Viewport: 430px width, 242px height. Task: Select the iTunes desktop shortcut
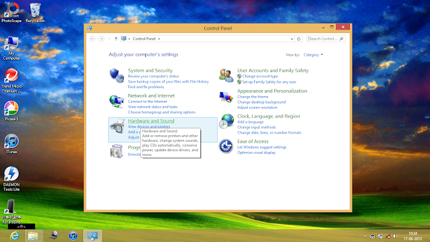tap(11, 144)
